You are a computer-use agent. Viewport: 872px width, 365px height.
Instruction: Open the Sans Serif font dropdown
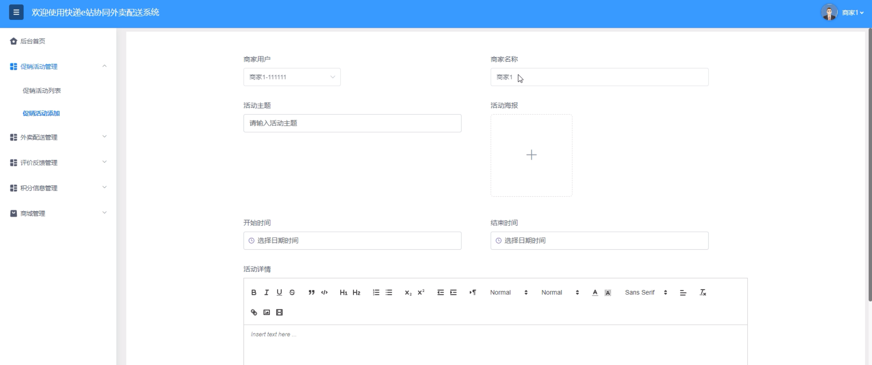(645, 292)
